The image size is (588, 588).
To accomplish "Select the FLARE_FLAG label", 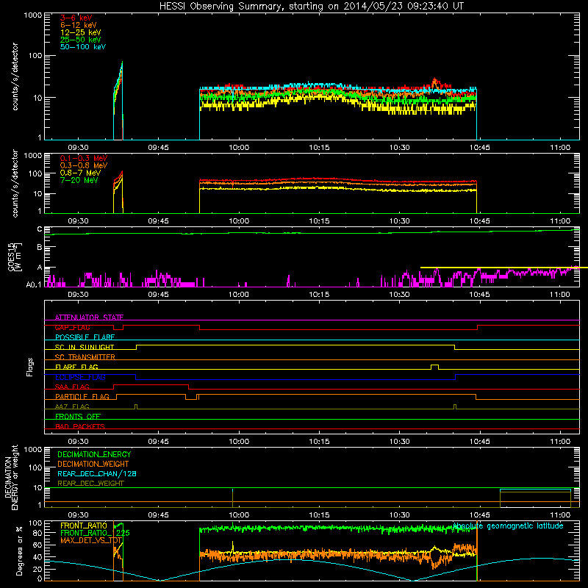I will (x=76, y=367).
